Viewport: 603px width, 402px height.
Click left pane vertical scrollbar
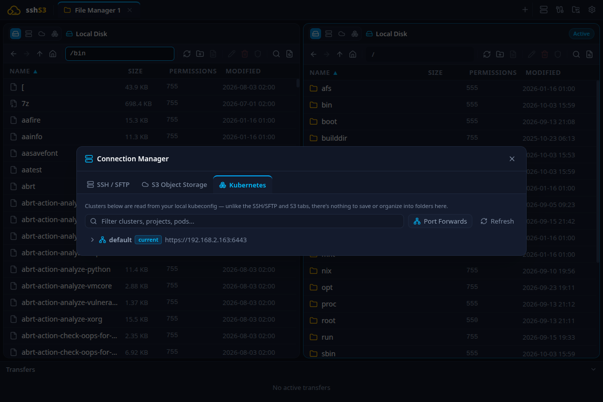coord(298,83)
